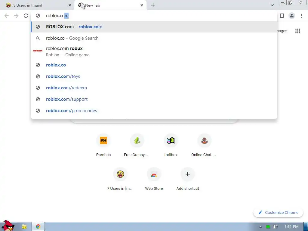
Task: Select the roblox.com/promocodes suggestion
Action: (154, 111)
